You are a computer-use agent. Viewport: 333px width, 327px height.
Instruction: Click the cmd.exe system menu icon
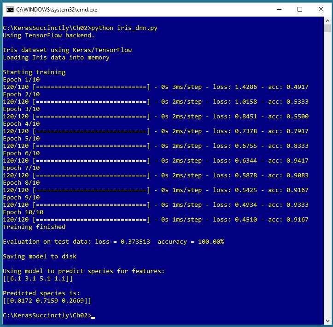click(10, 10)
